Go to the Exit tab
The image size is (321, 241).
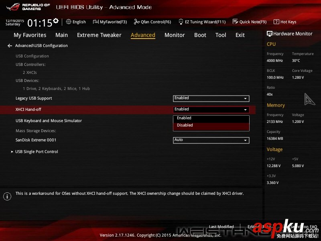(240, 35)
